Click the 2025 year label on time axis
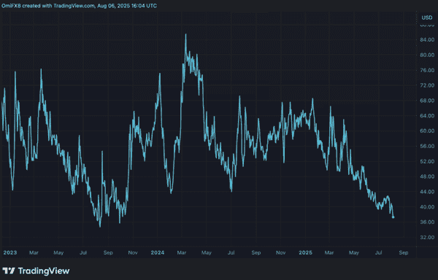 (x=305, y=253)
